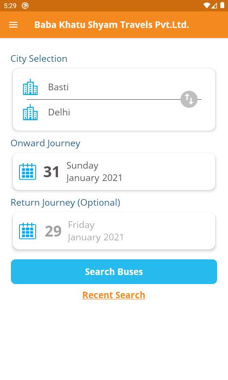Select the return day number 29
This screenshot has width=228, height=380.
[x=53, y=231]
